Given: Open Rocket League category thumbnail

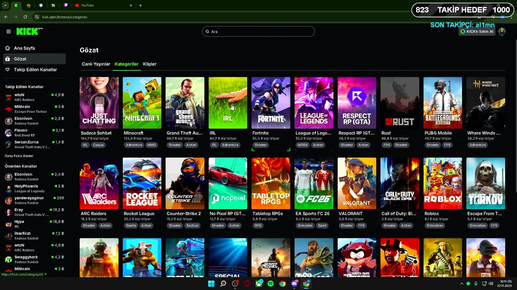Looking at the screenshot, I should pos(142,183).
